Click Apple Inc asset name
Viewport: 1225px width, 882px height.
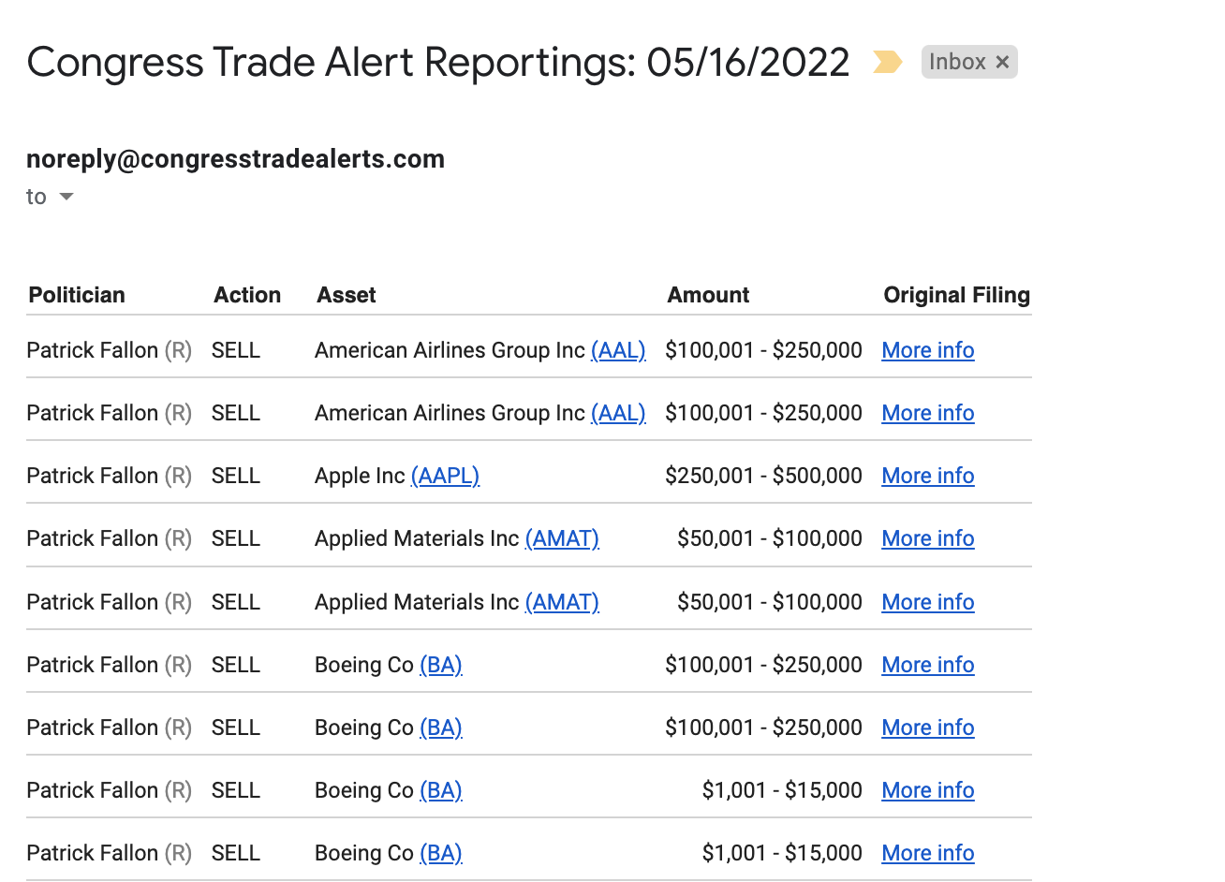360,476
